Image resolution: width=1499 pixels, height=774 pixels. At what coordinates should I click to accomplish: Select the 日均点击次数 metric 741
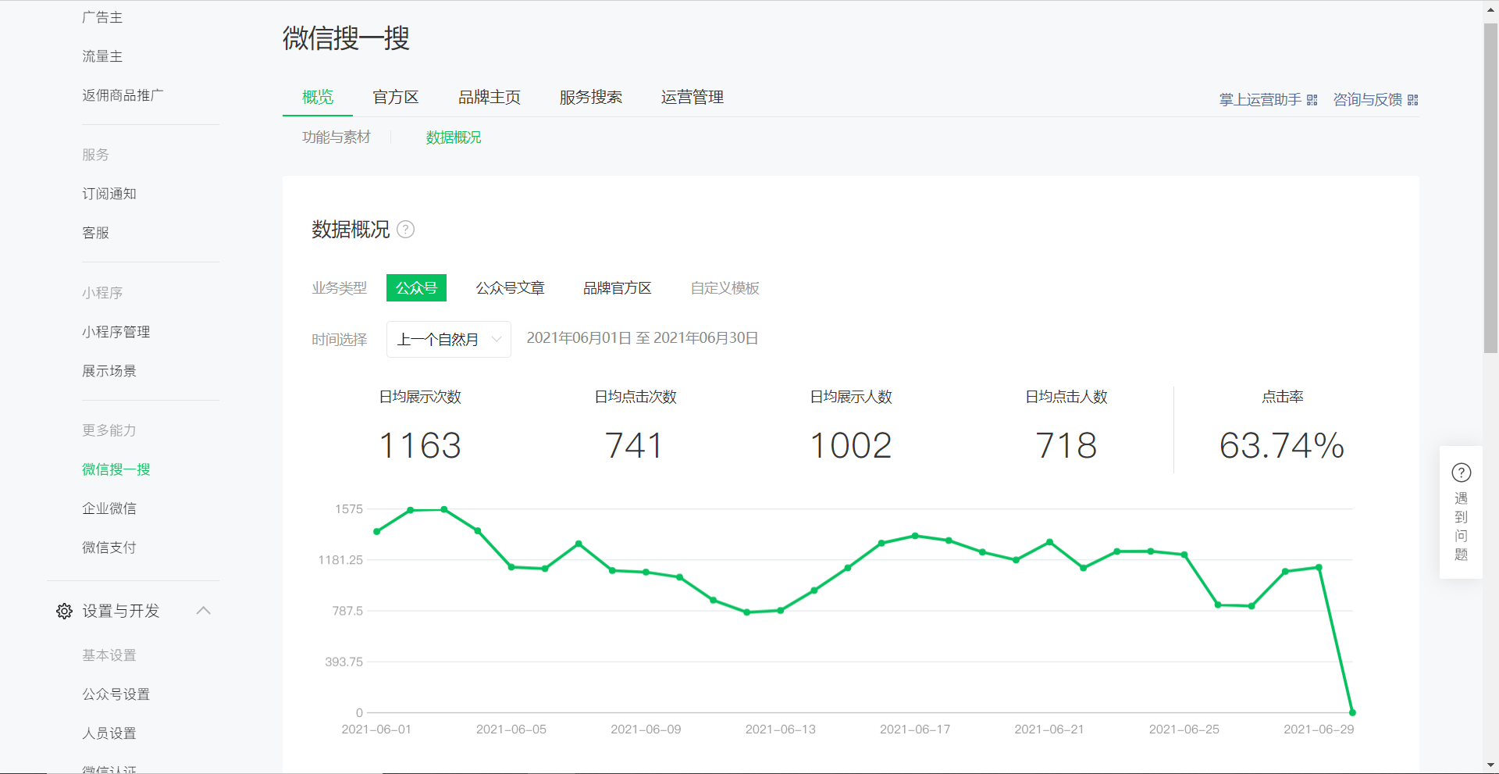point(635,446)
